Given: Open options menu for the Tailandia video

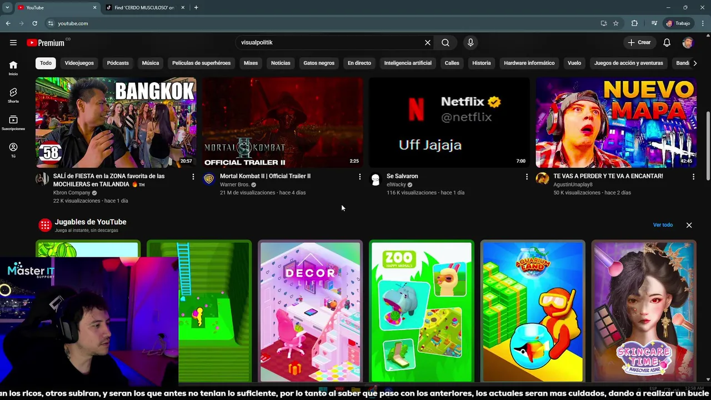Looking at the screenshot, I should (193, 177).
